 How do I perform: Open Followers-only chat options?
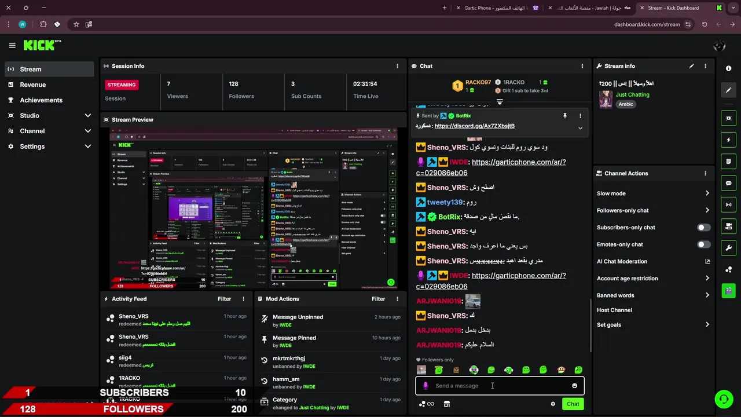tap(653, 210)
